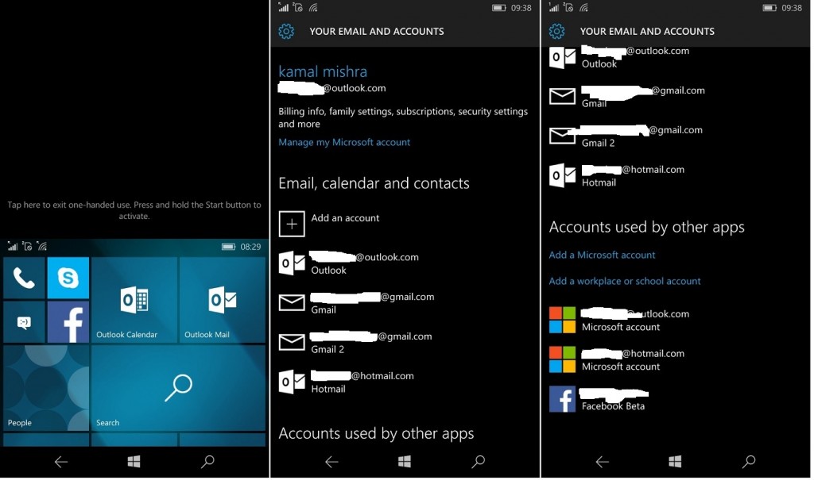
Task: Open the Phone tile on left screen
Action: coord(24,278)
